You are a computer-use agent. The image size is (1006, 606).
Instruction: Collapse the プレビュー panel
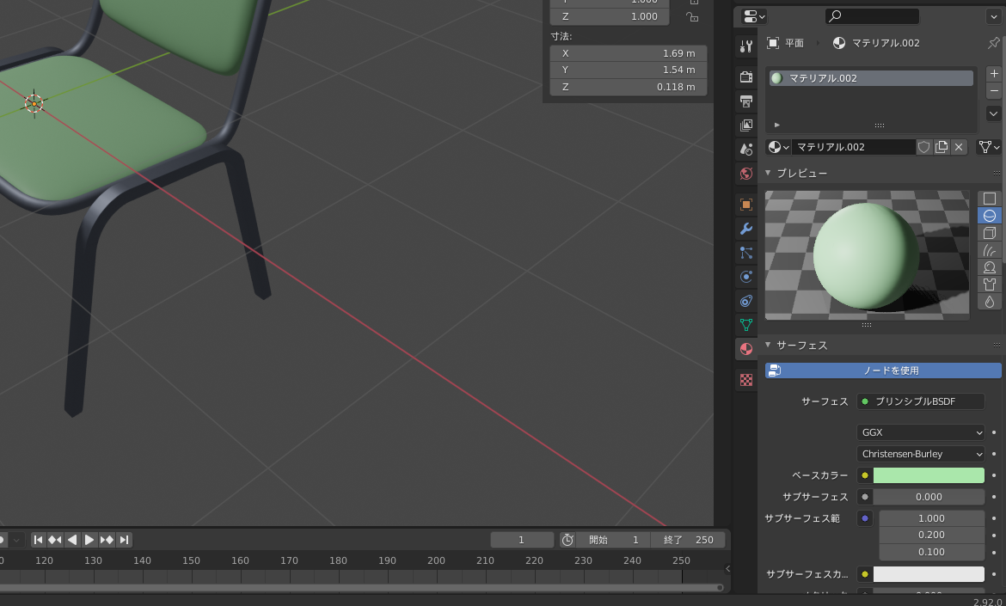768,173
